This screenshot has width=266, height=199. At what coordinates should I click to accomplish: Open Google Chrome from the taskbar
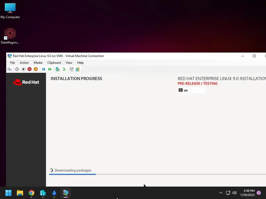(x=31, y=193)
